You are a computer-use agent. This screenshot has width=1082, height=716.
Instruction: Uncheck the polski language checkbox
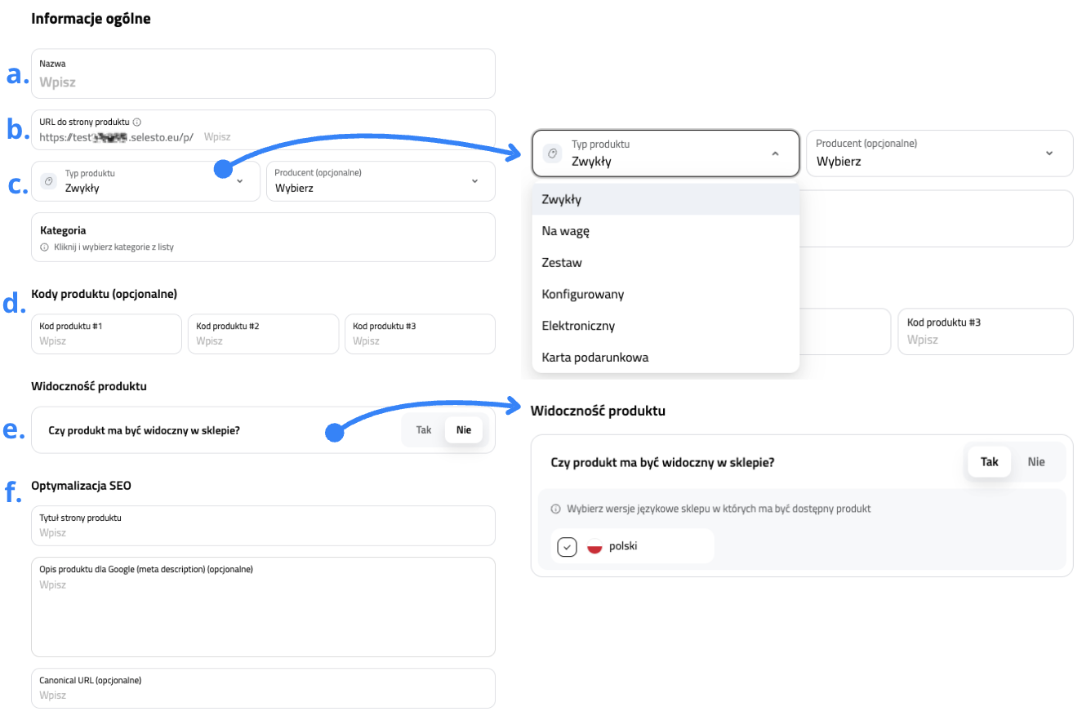click(568, 546)
